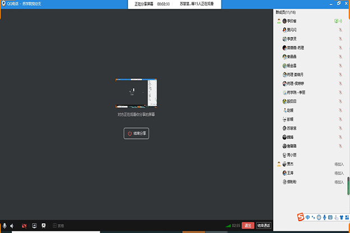The image size is (350, 233).
Task: Toggle the speaker volume icon
Action: 12,226
